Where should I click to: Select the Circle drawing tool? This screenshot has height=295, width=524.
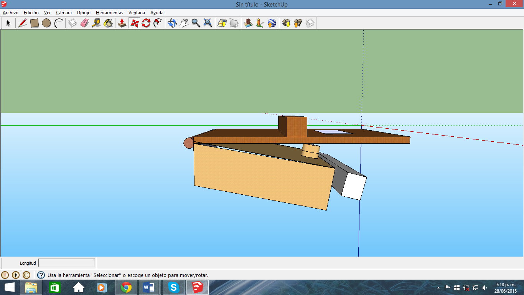[x=46, y=23]
